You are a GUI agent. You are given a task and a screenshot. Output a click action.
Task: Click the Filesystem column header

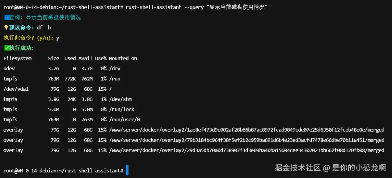17,58
